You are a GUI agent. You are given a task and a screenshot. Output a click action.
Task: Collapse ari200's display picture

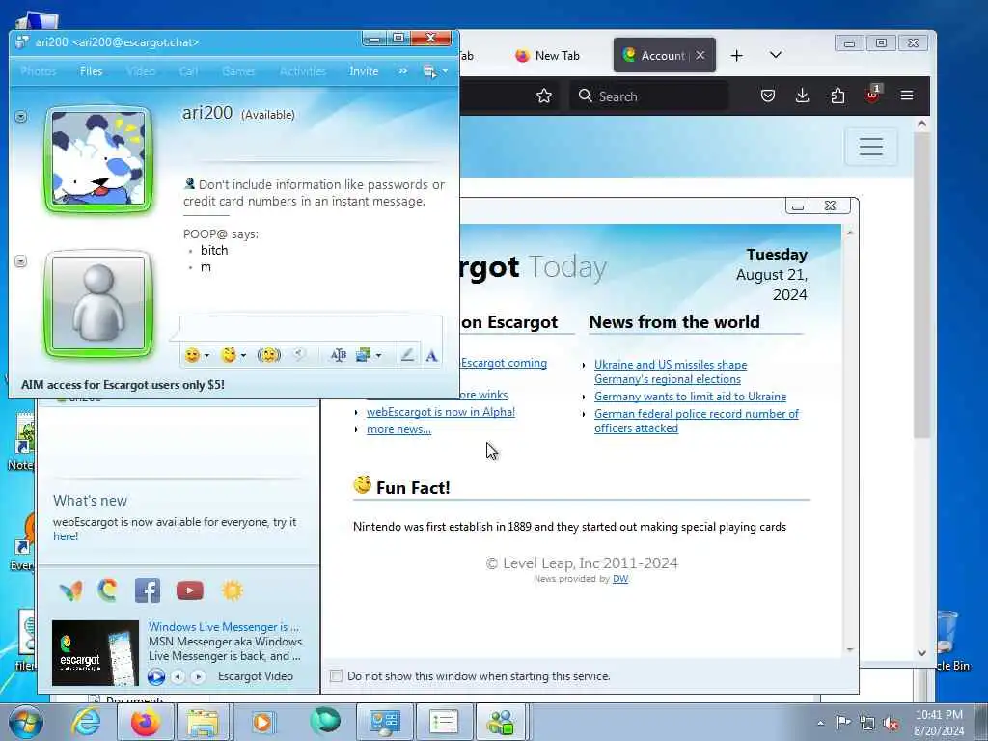click(21, 117)
